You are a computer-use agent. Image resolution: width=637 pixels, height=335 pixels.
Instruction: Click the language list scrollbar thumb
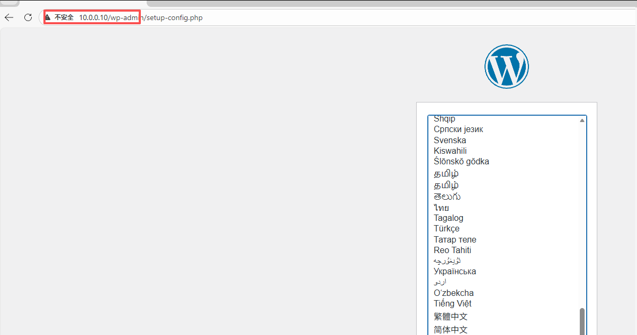click(x=582, y=321)
